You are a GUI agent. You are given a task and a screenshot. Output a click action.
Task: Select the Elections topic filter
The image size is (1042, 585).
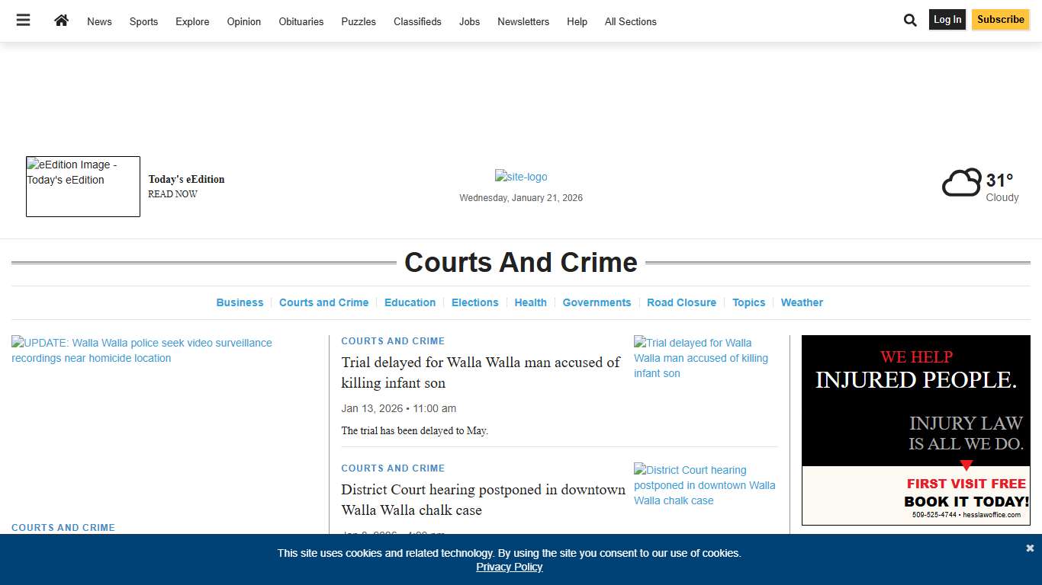474,302
